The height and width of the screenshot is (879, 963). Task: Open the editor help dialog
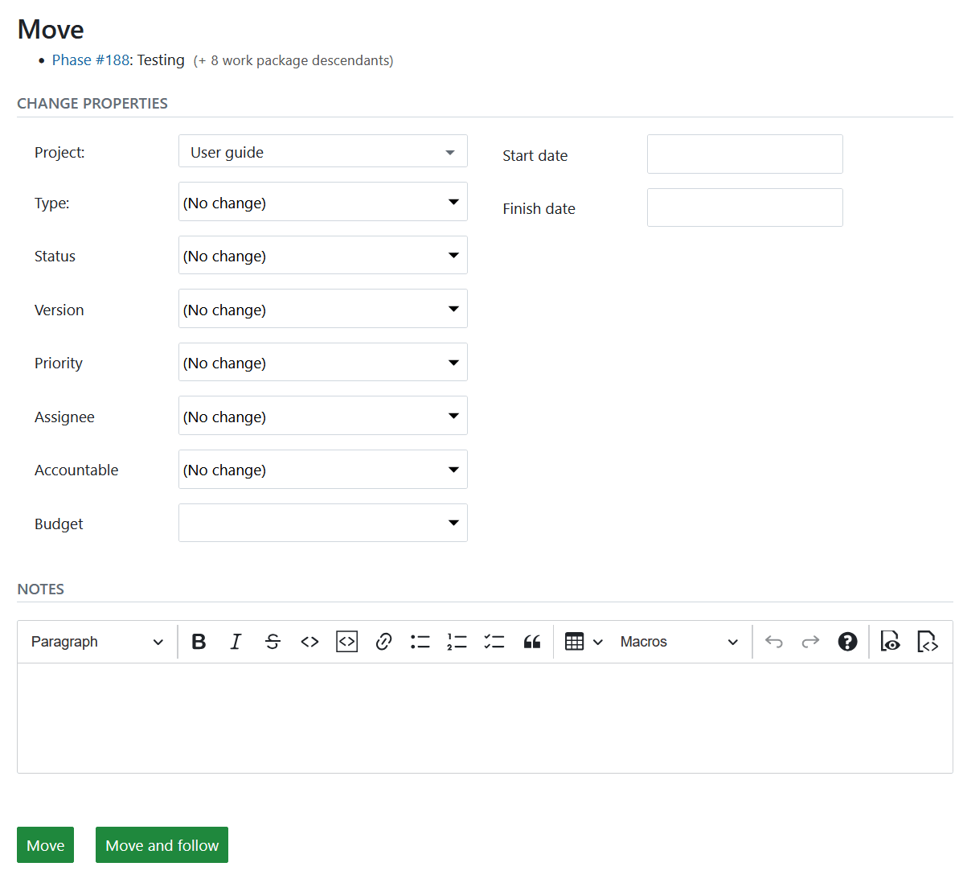847,641
